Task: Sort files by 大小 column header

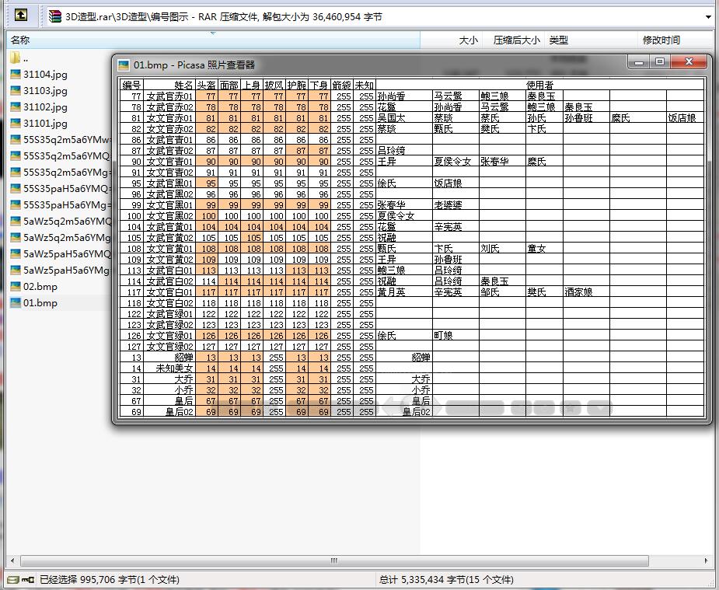Action: (x=468, y=40)
